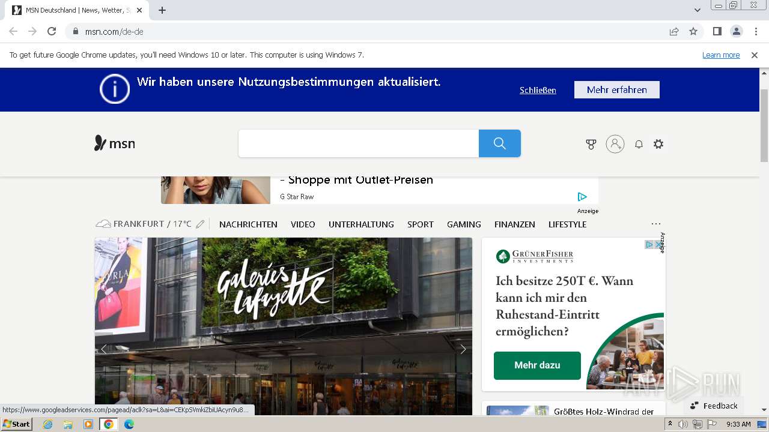Open Windows Start menu
This screenshot has height=432, width=769.
pyautogui.click(x=17, y=424)
